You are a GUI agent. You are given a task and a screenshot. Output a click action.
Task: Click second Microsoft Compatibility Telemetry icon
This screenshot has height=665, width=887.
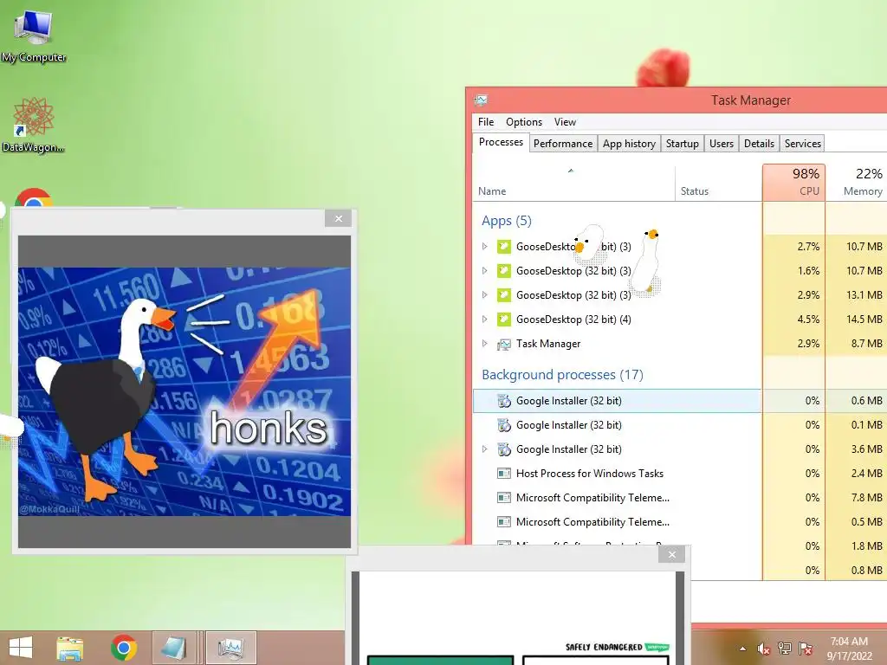click(x=503, y=522)
